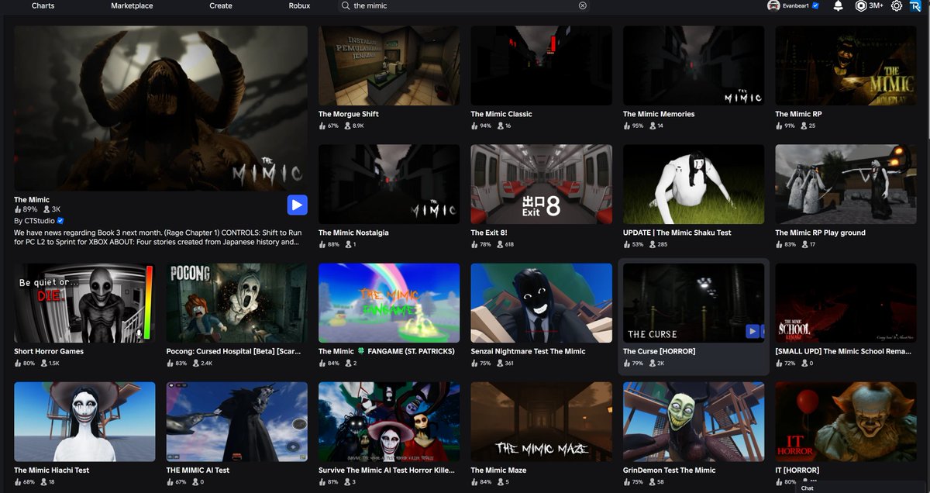Select The Mimic Classic game thumbnail
This screenshot has width=930, height=493.
point(542,66)
